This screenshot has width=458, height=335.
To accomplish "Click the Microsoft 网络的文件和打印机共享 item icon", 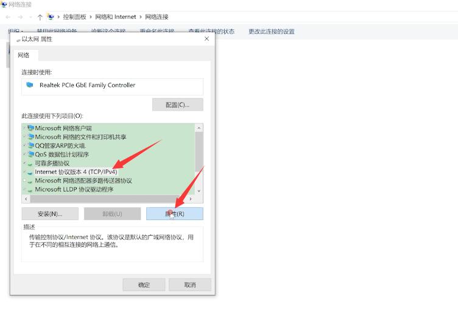I will 30,137.
